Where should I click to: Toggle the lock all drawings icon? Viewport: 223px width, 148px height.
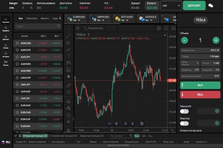coord(69,115)
